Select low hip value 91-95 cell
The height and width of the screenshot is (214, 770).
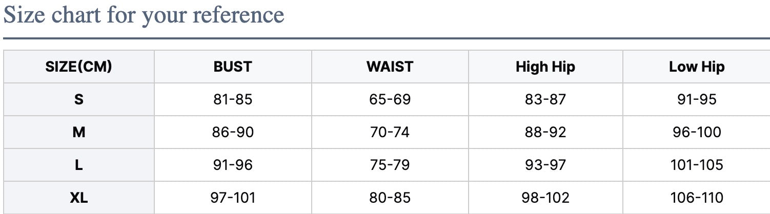click(697, 99)
